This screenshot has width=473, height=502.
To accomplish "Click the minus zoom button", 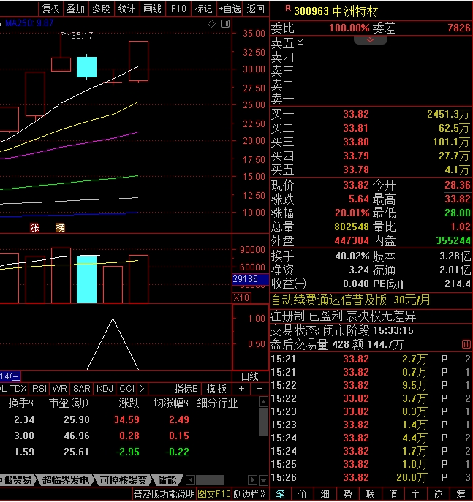I will point(260,389).
